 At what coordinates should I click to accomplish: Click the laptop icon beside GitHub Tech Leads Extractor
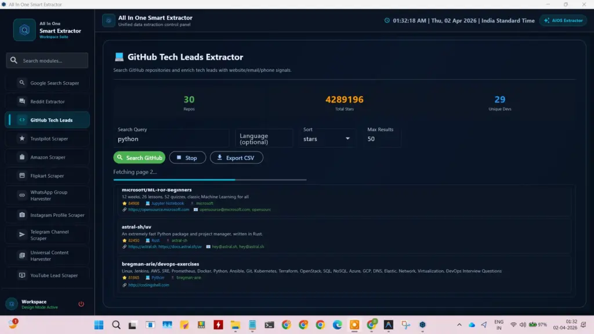coord(119,57)
